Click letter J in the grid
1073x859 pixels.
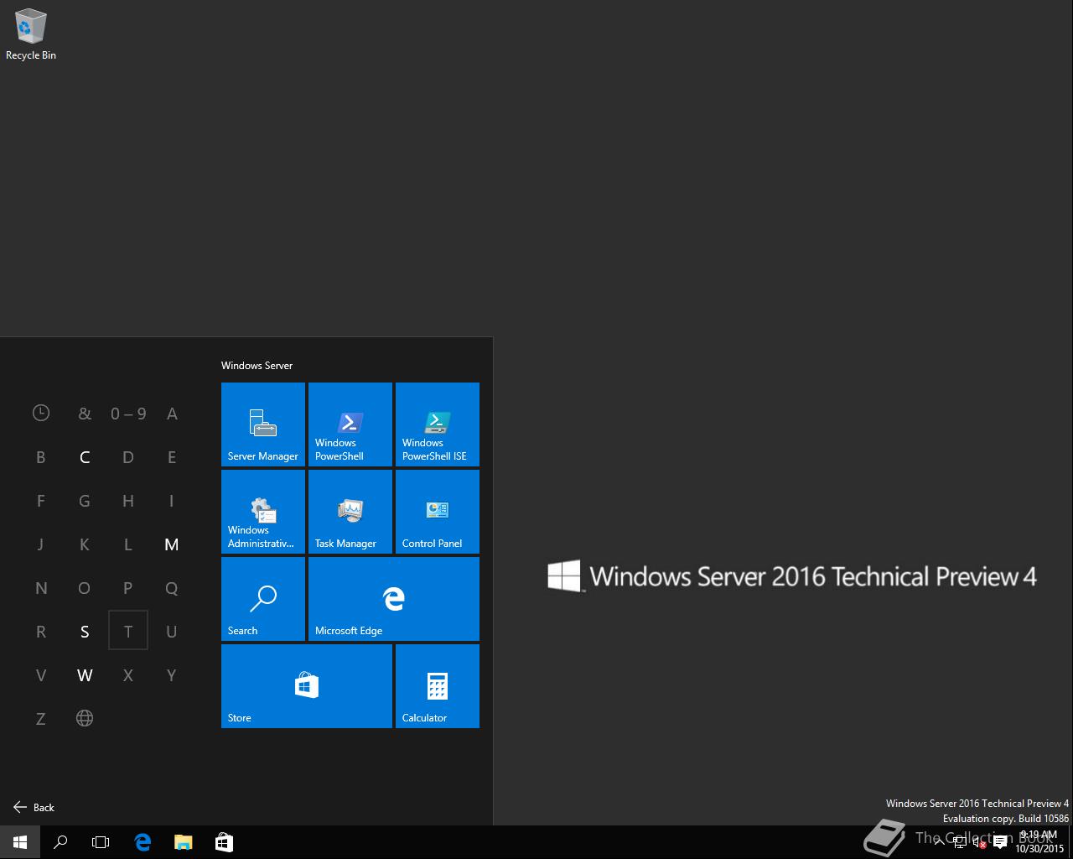pyautogui.click(x=41, y=544)
